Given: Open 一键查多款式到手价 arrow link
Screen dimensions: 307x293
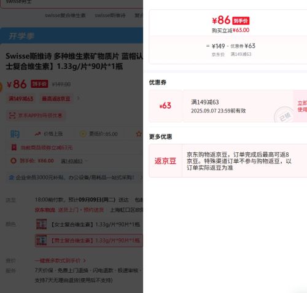Looking at the screenshot, I should [60, 260].
